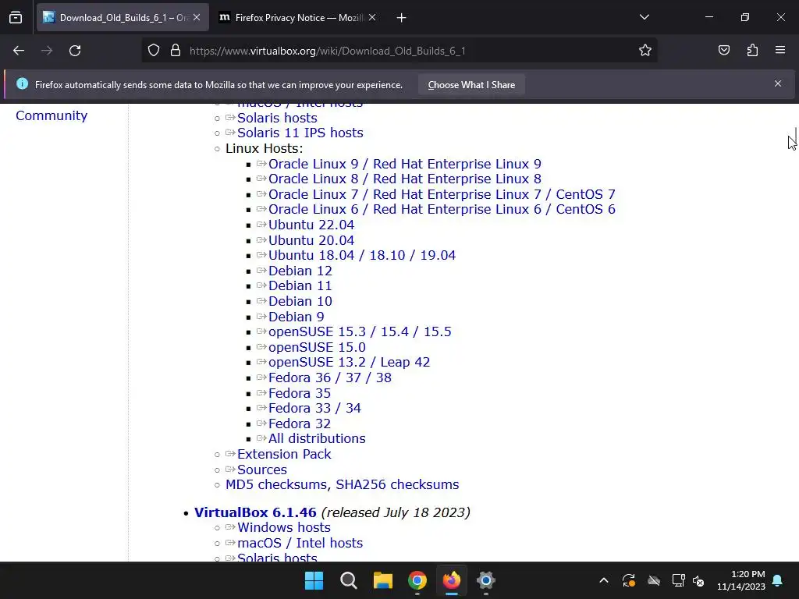Close the Firefox Privacy Notice tab
The image size is (799, 599).
[x=372, y=17]
